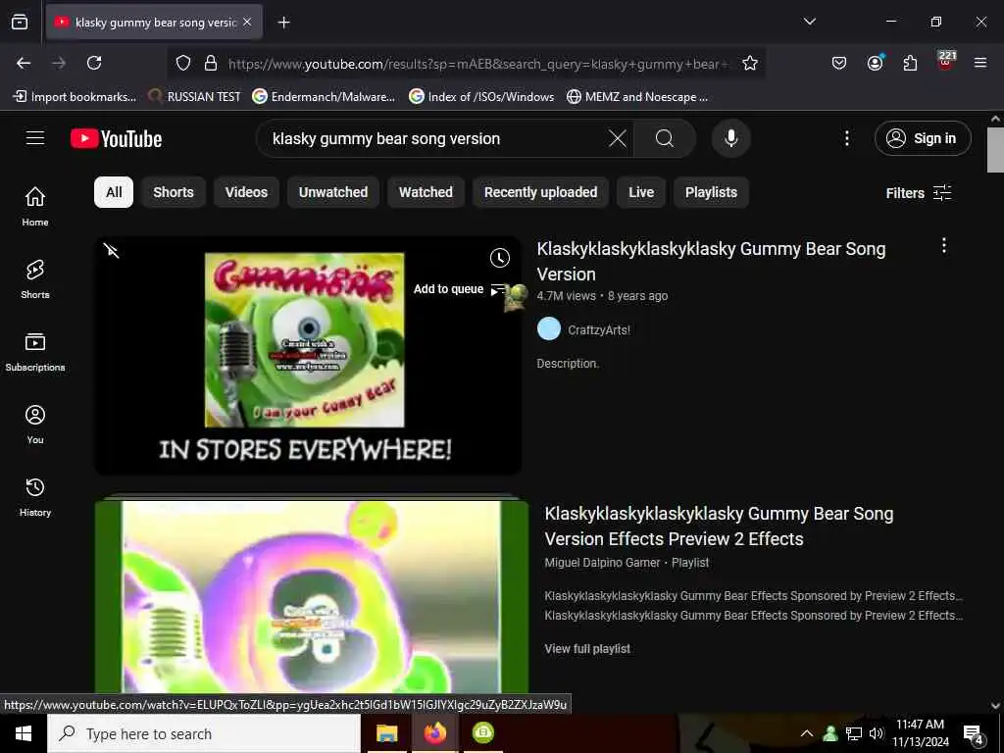Screen dimensions: 1004x753
Task: Select the All filter chip
Action: click(114, 192)
